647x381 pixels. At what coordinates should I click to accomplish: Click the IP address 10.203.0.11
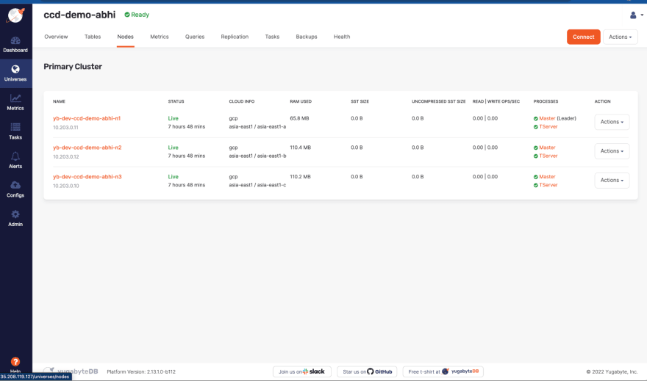(x=65, y=128)
